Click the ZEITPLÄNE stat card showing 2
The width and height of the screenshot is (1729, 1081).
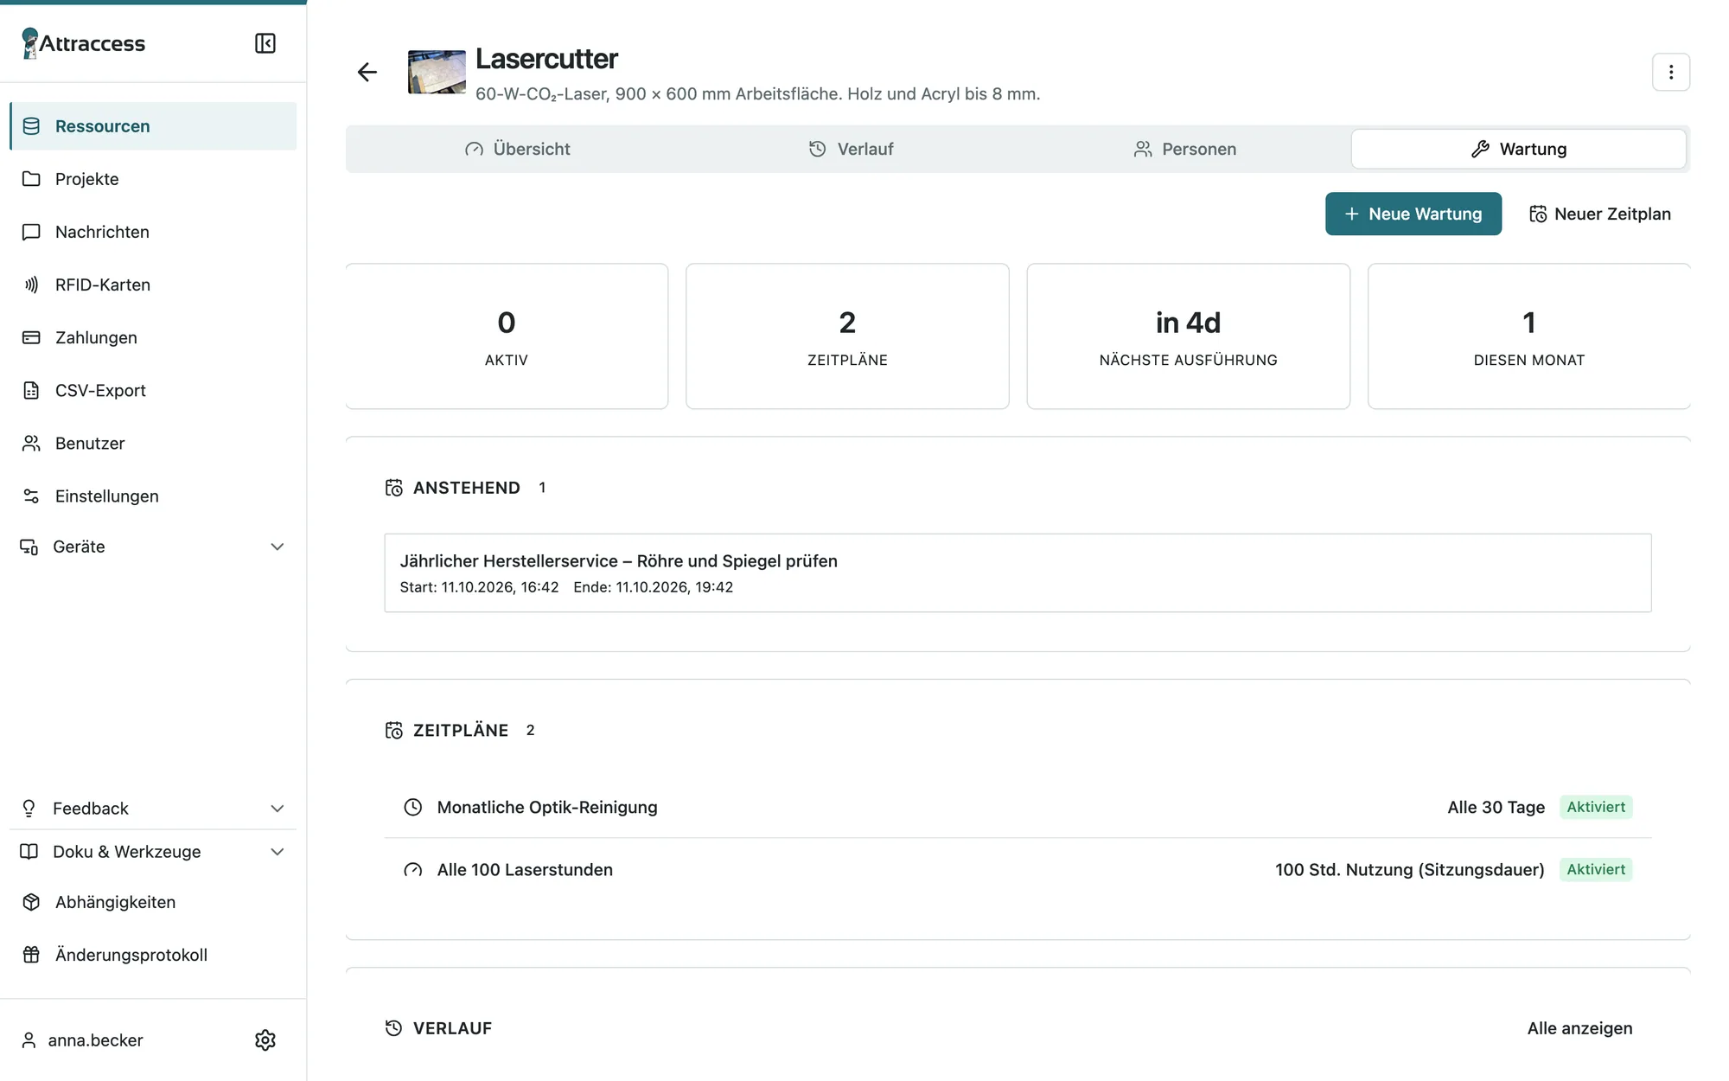(x=847, y=336)
